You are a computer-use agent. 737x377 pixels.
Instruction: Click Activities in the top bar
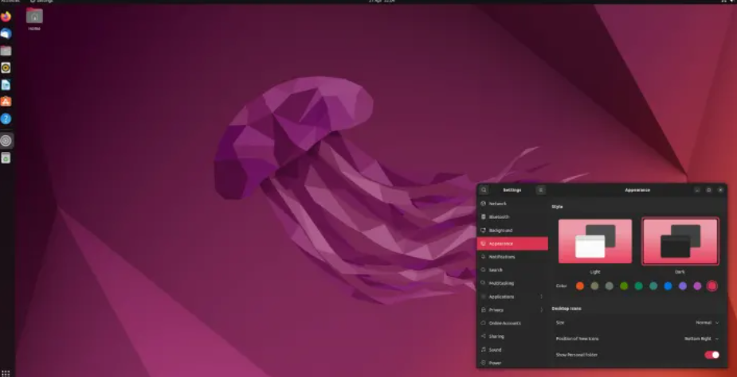(10, 2)
